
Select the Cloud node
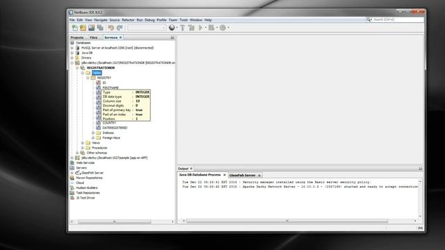click(80, 183)
